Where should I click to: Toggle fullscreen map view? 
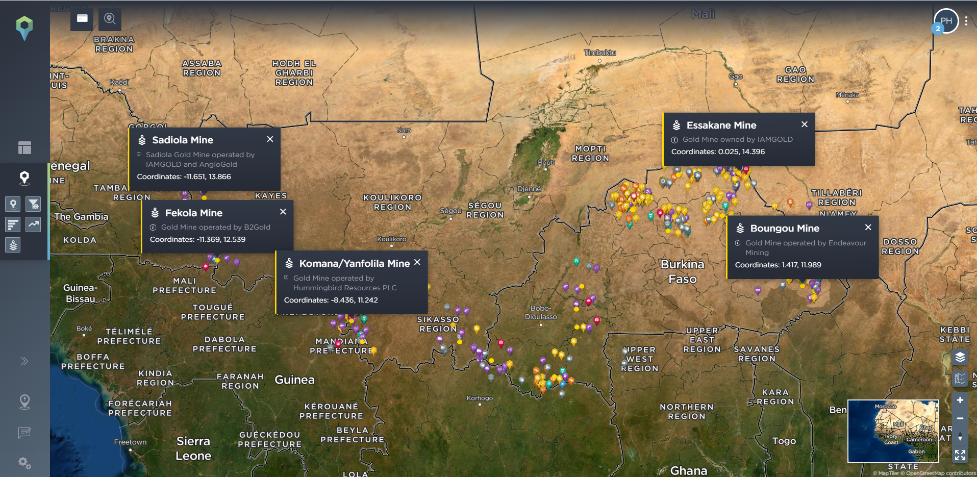960,455
